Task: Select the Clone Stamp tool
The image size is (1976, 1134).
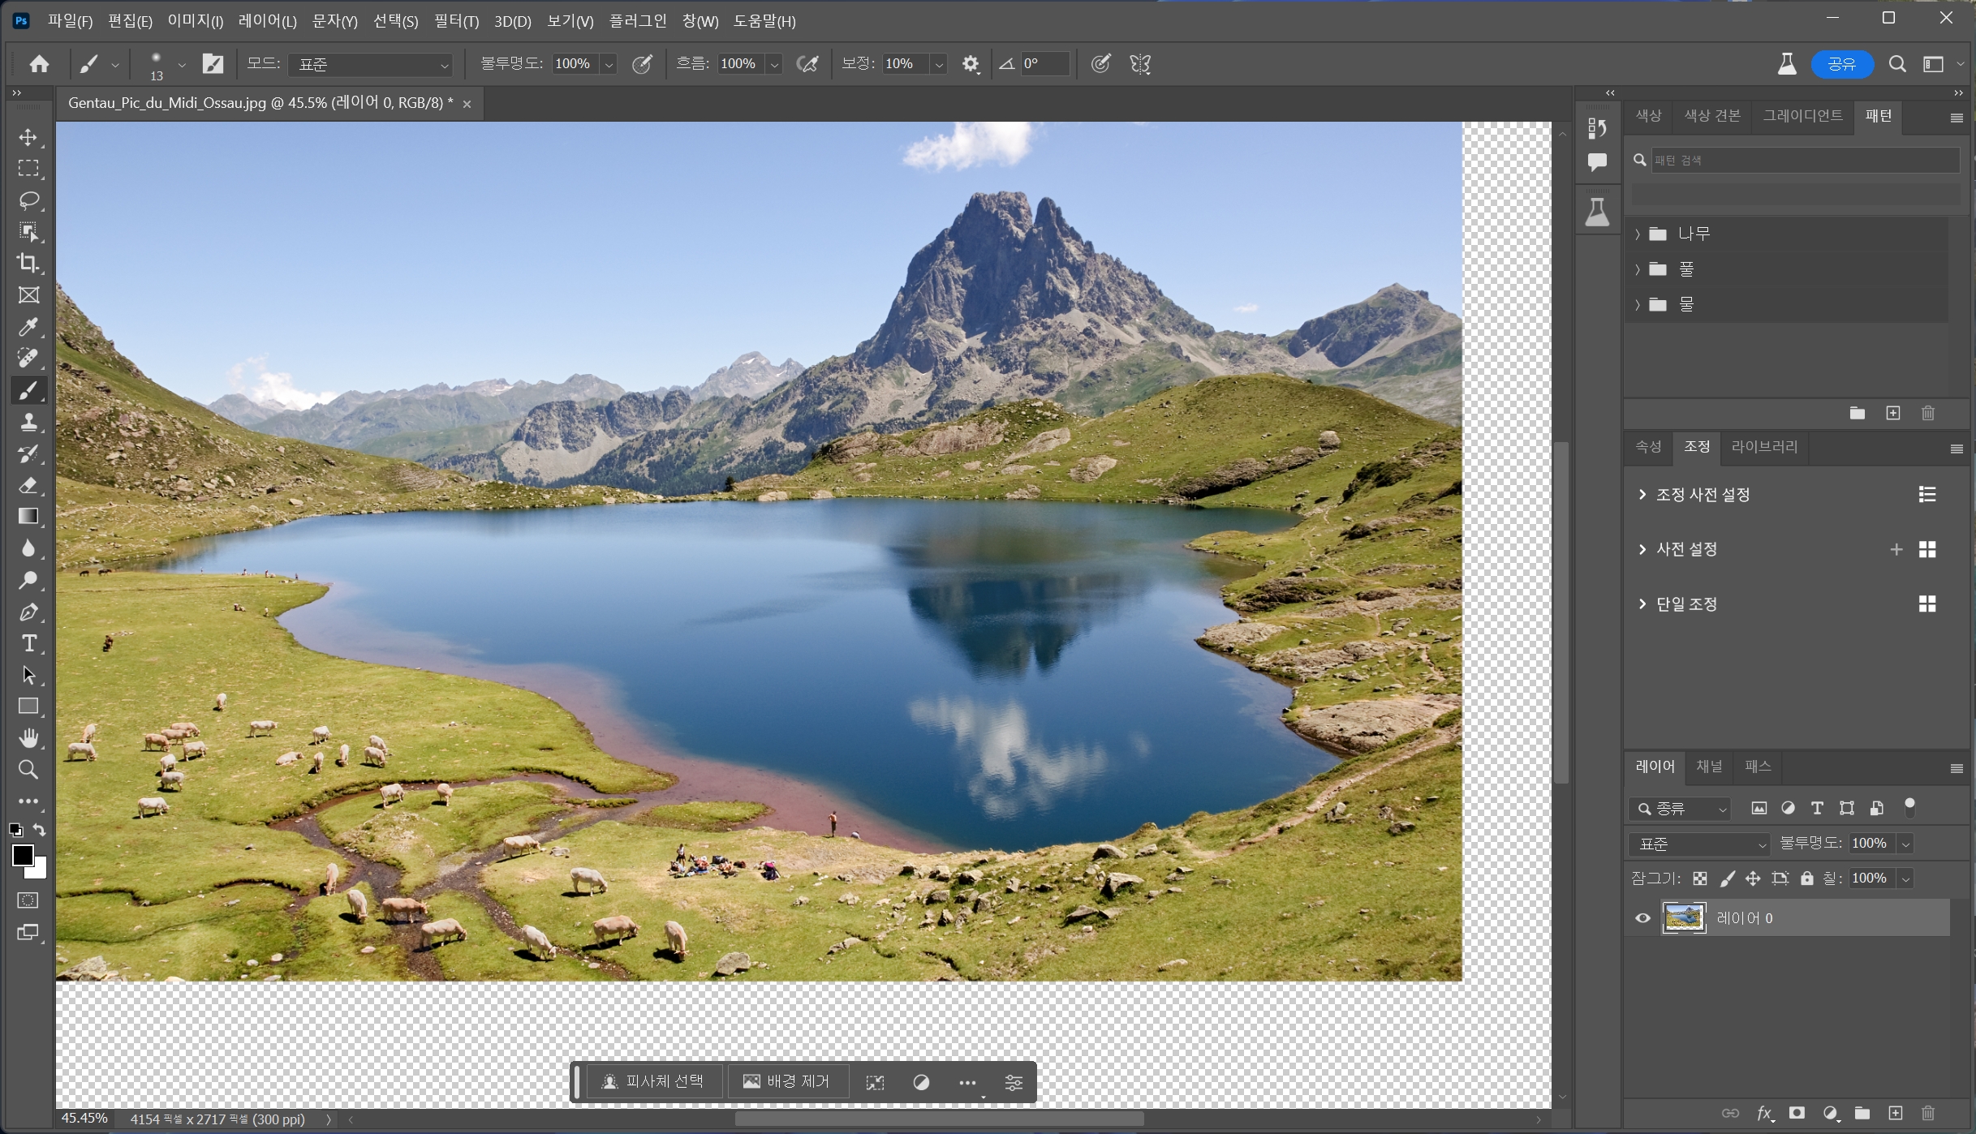Action: click(x=28, y=422)
